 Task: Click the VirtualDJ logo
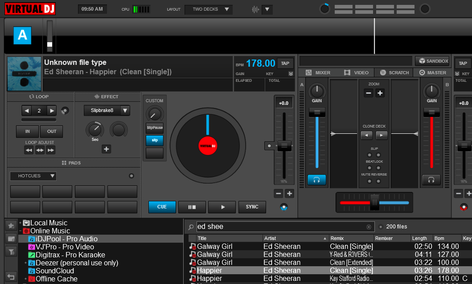[x=30, y=9]
